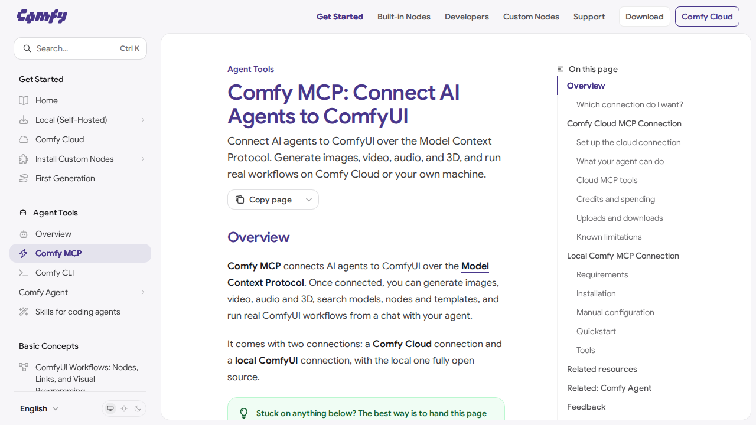Expand the Install Custom Nodes chevron
Viewport: 756px width, 425px height.
143,159
